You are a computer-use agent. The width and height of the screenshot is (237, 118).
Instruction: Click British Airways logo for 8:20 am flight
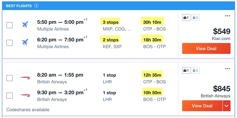point(25,78)
